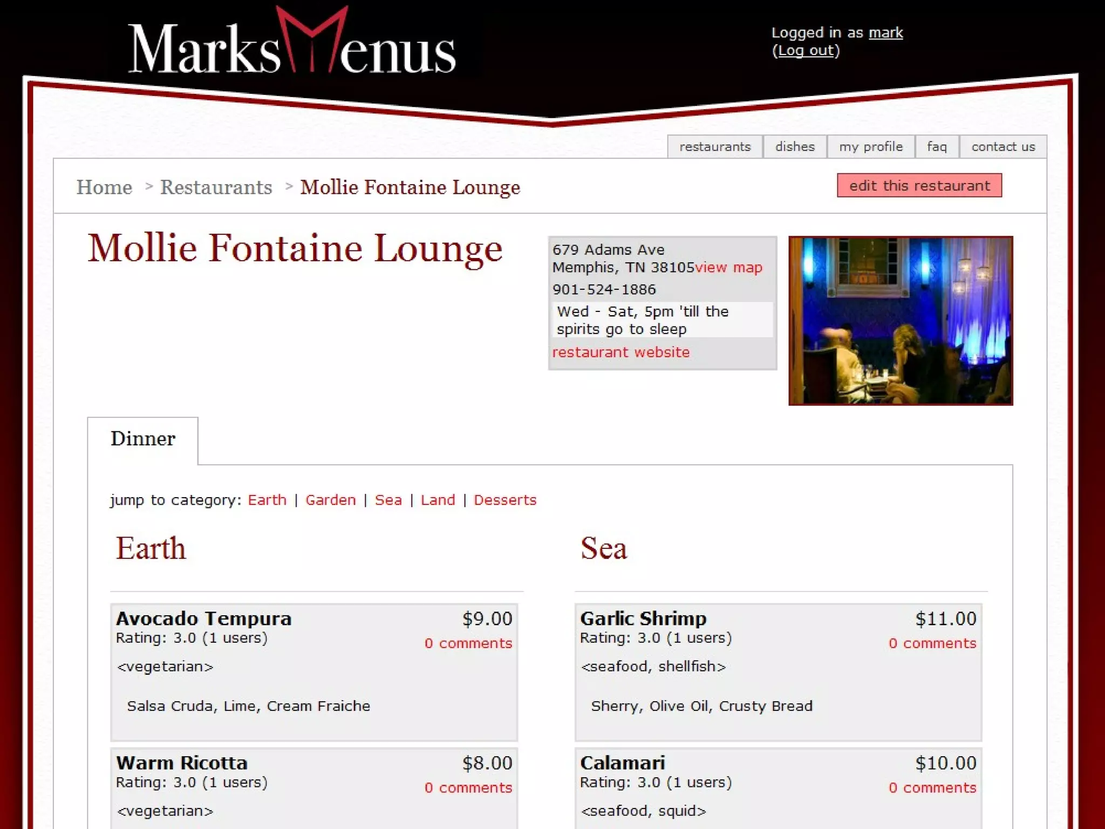Open comments for Avocado Tempura
Image resolution: width=1105 pixels, height=829 pixels.
(468, 643)
